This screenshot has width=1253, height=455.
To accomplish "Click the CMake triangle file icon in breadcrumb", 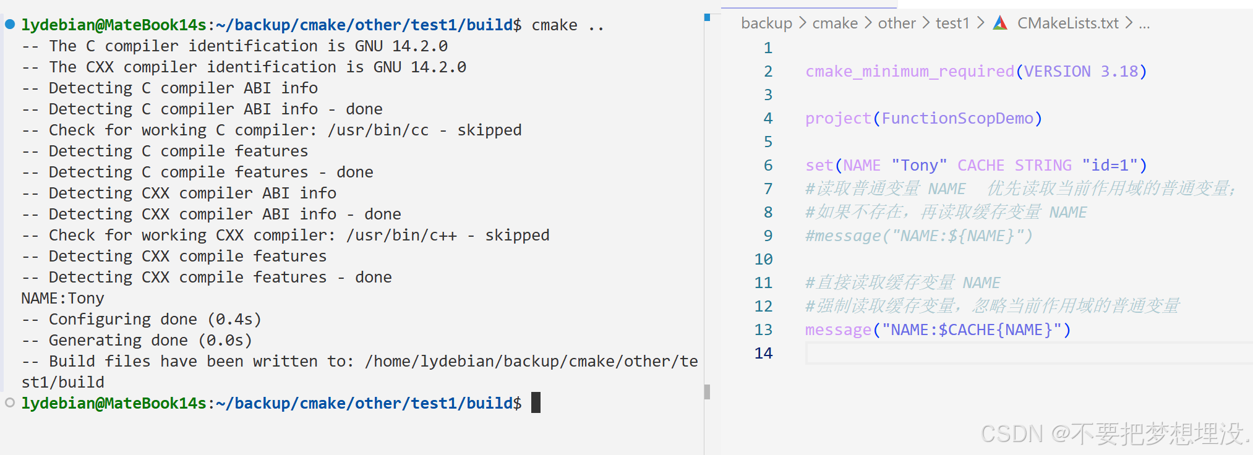I will click(x=1000, y=23).
